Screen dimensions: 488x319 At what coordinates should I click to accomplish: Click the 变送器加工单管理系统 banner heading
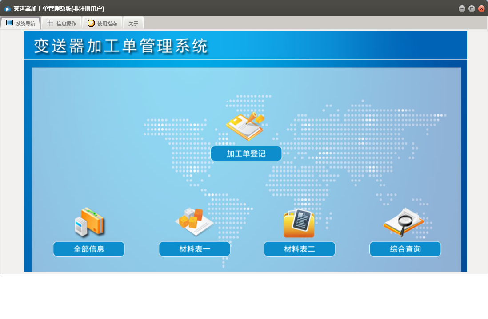coord(121,46)
